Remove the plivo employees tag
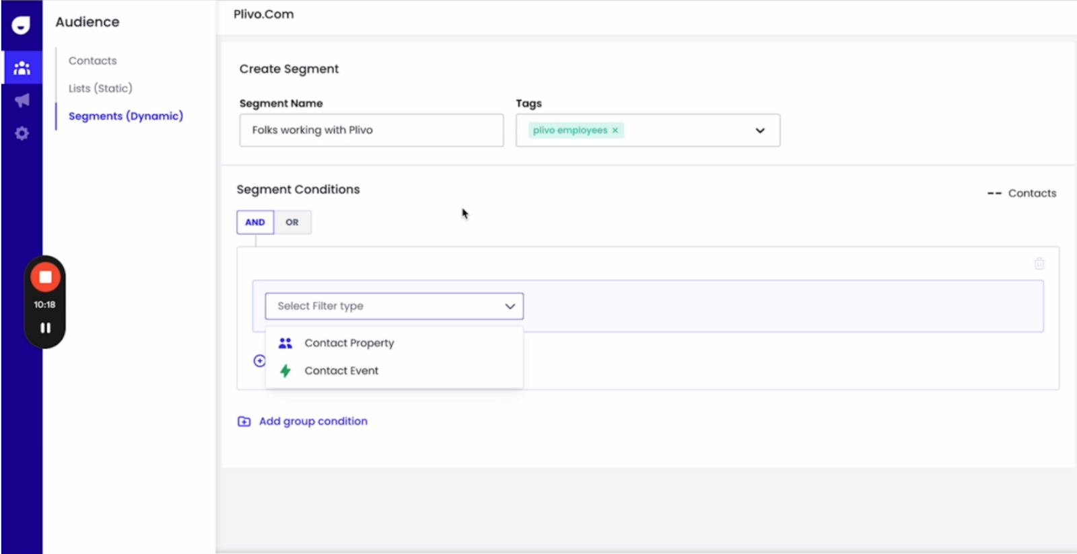Screen dimensions: 1077x554 coord(615,130)
